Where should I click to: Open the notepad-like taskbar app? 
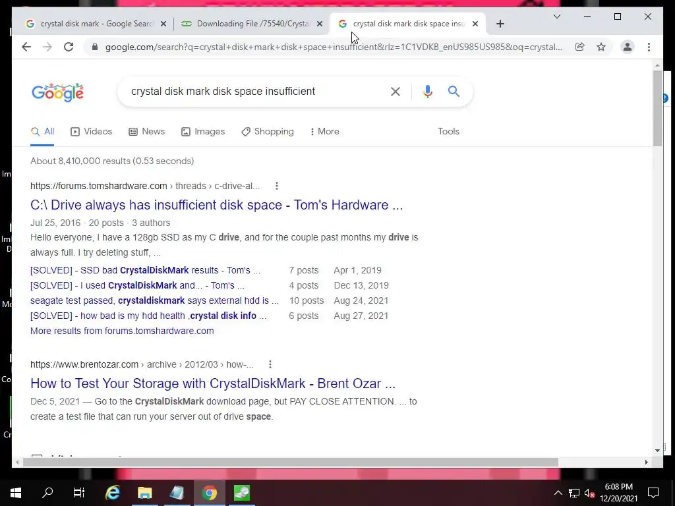177,493
